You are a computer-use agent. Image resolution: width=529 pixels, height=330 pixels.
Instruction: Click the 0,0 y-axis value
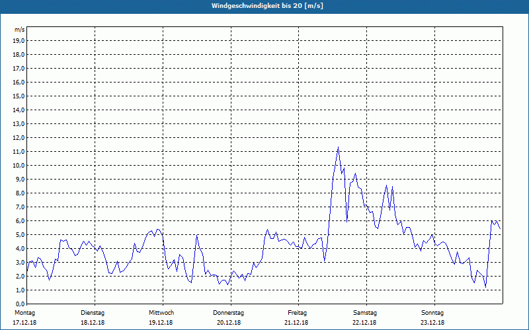[20, 304]
